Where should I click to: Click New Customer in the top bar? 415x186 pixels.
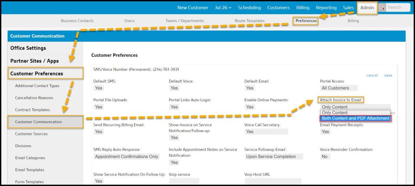(193, 8)
